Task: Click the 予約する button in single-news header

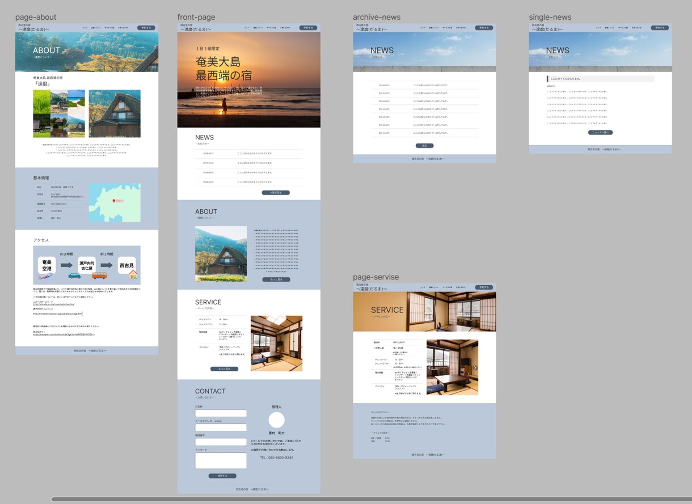Action: (660, 27)
